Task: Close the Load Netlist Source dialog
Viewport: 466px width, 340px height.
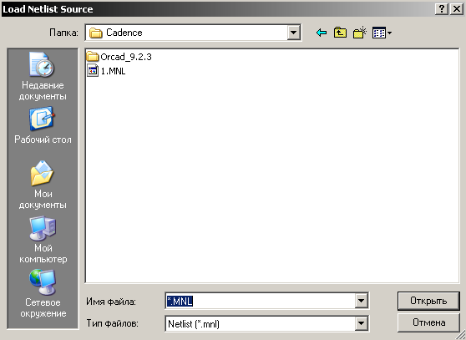Action: click(457, 9)
